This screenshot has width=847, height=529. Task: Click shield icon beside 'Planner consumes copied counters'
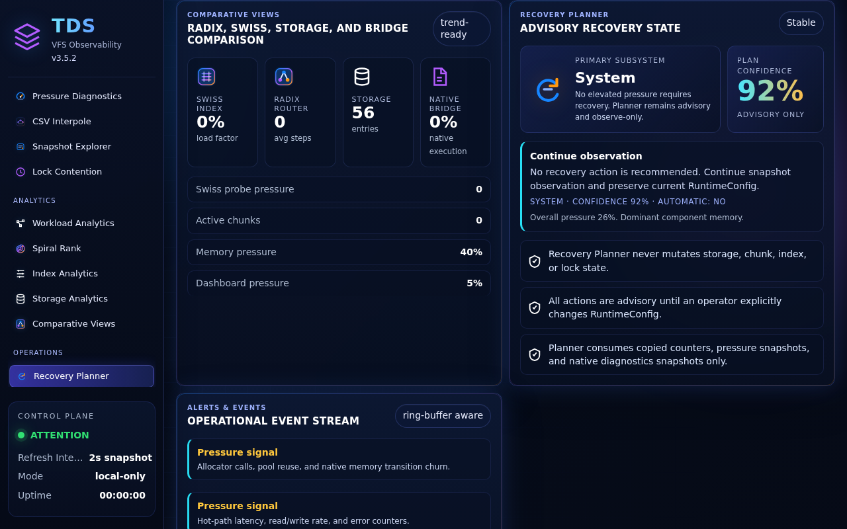tap(535, 354)
